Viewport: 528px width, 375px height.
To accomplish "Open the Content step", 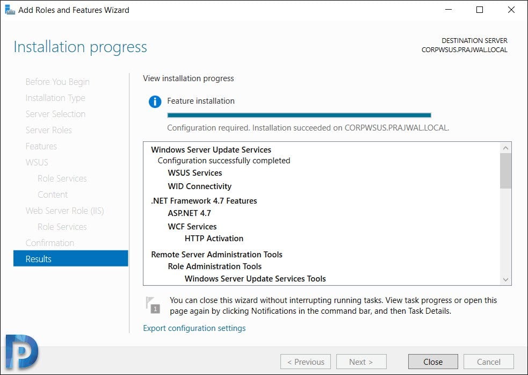I will [53, 194].
